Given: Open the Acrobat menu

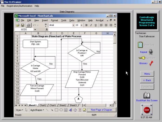Looking at the screenshot, I should coord(100,20).
